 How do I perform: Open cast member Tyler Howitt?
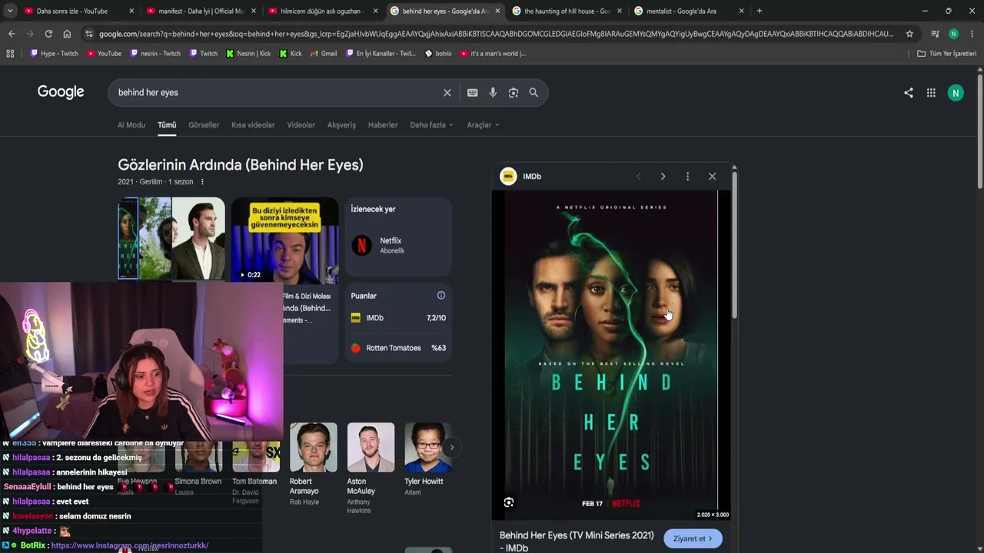click(428, 459)
